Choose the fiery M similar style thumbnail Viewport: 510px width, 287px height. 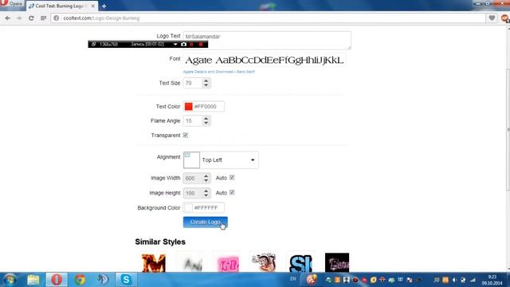pyautogui.click(x=154, y=262)
